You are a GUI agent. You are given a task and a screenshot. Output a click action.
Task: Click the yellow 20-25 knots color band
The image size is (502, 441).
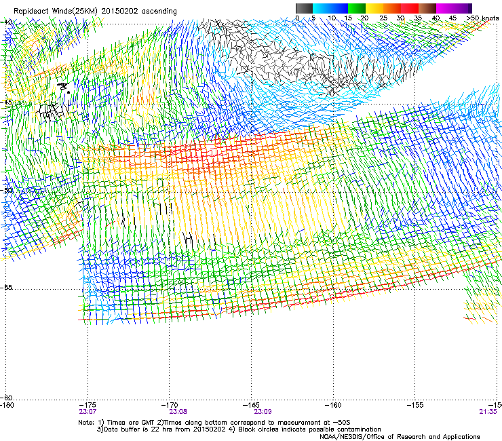click(x=374, y=8)
